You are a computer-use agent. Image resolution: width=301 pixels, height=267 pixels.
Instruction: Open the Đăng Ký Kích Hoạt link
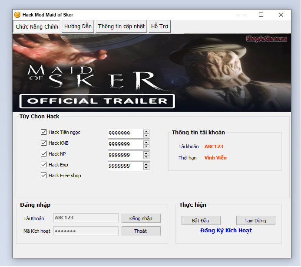pyautogui.click(x=226, y=231)
